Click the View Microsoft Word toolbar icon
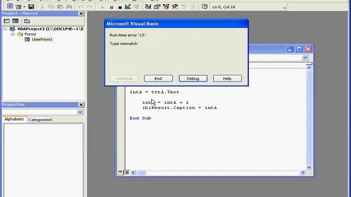Viewport: 351px width, 197px height. (10, 6)
